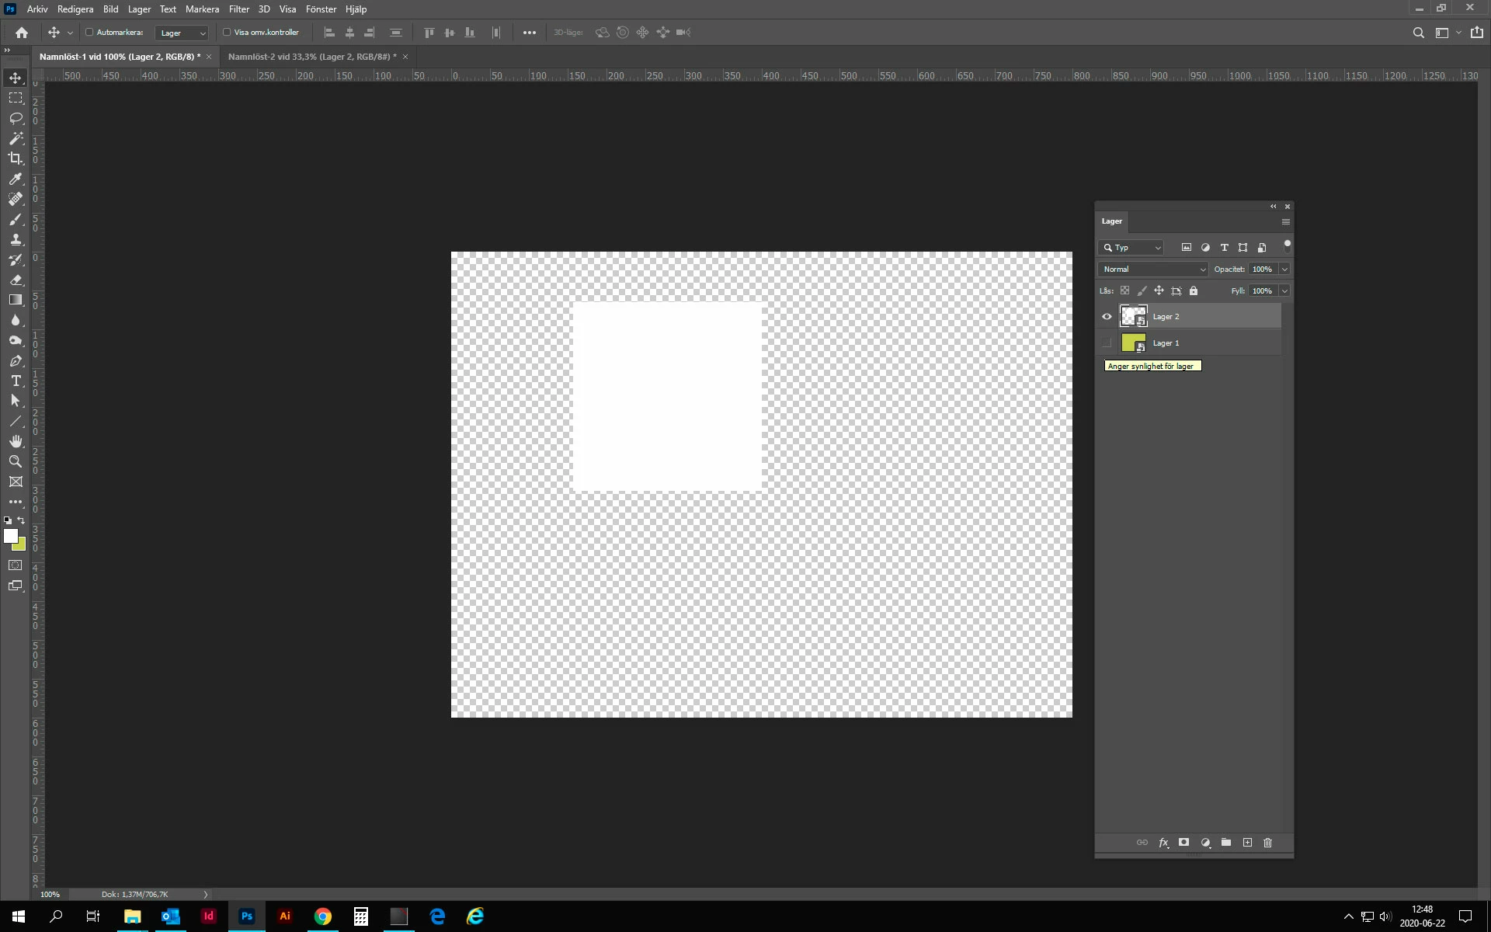The image size is (1491, 932).
Task: Pick the Eyedropper tool
Action: point(16,179)
